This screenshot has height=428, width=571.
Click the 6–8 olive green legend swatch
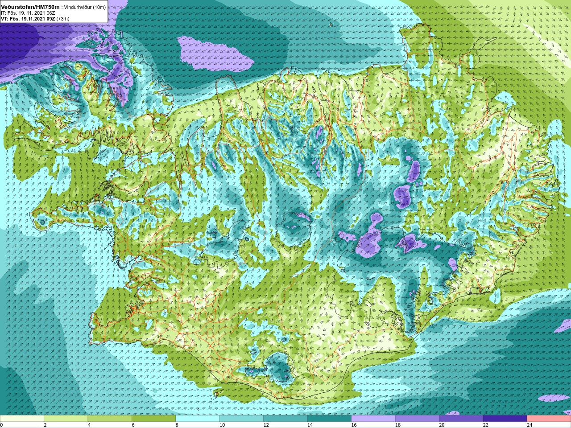(x=153, y=419)
